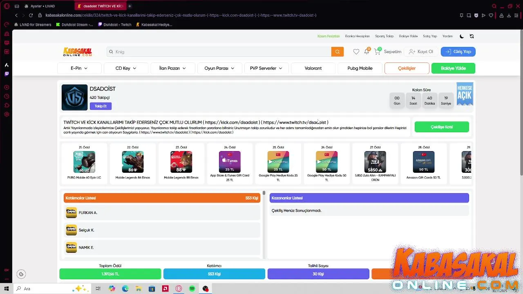Click the green Bakiye Yükle button

click(453, 68)
